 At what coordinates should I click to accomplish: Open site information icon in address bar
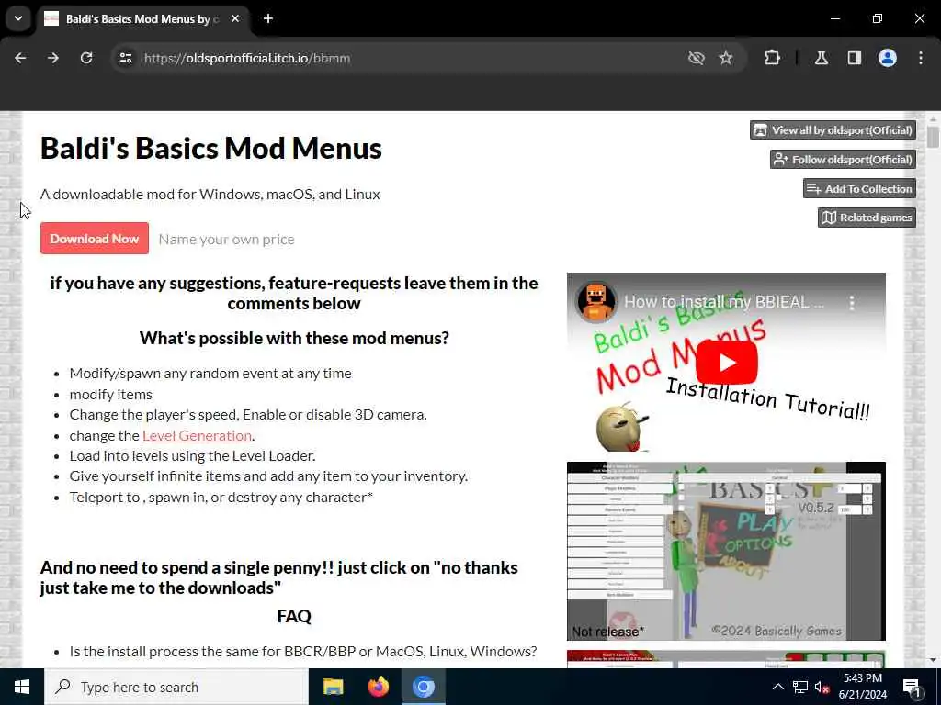coord(125,58)
